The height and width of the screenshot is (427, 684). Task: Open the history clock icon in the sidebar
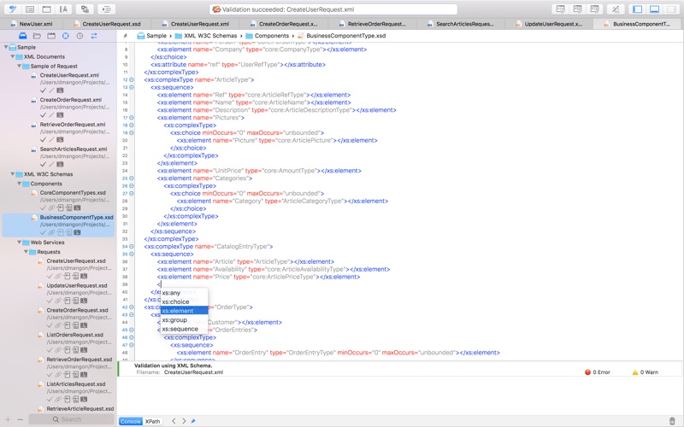pyautogui.click(x=80, y=36)
